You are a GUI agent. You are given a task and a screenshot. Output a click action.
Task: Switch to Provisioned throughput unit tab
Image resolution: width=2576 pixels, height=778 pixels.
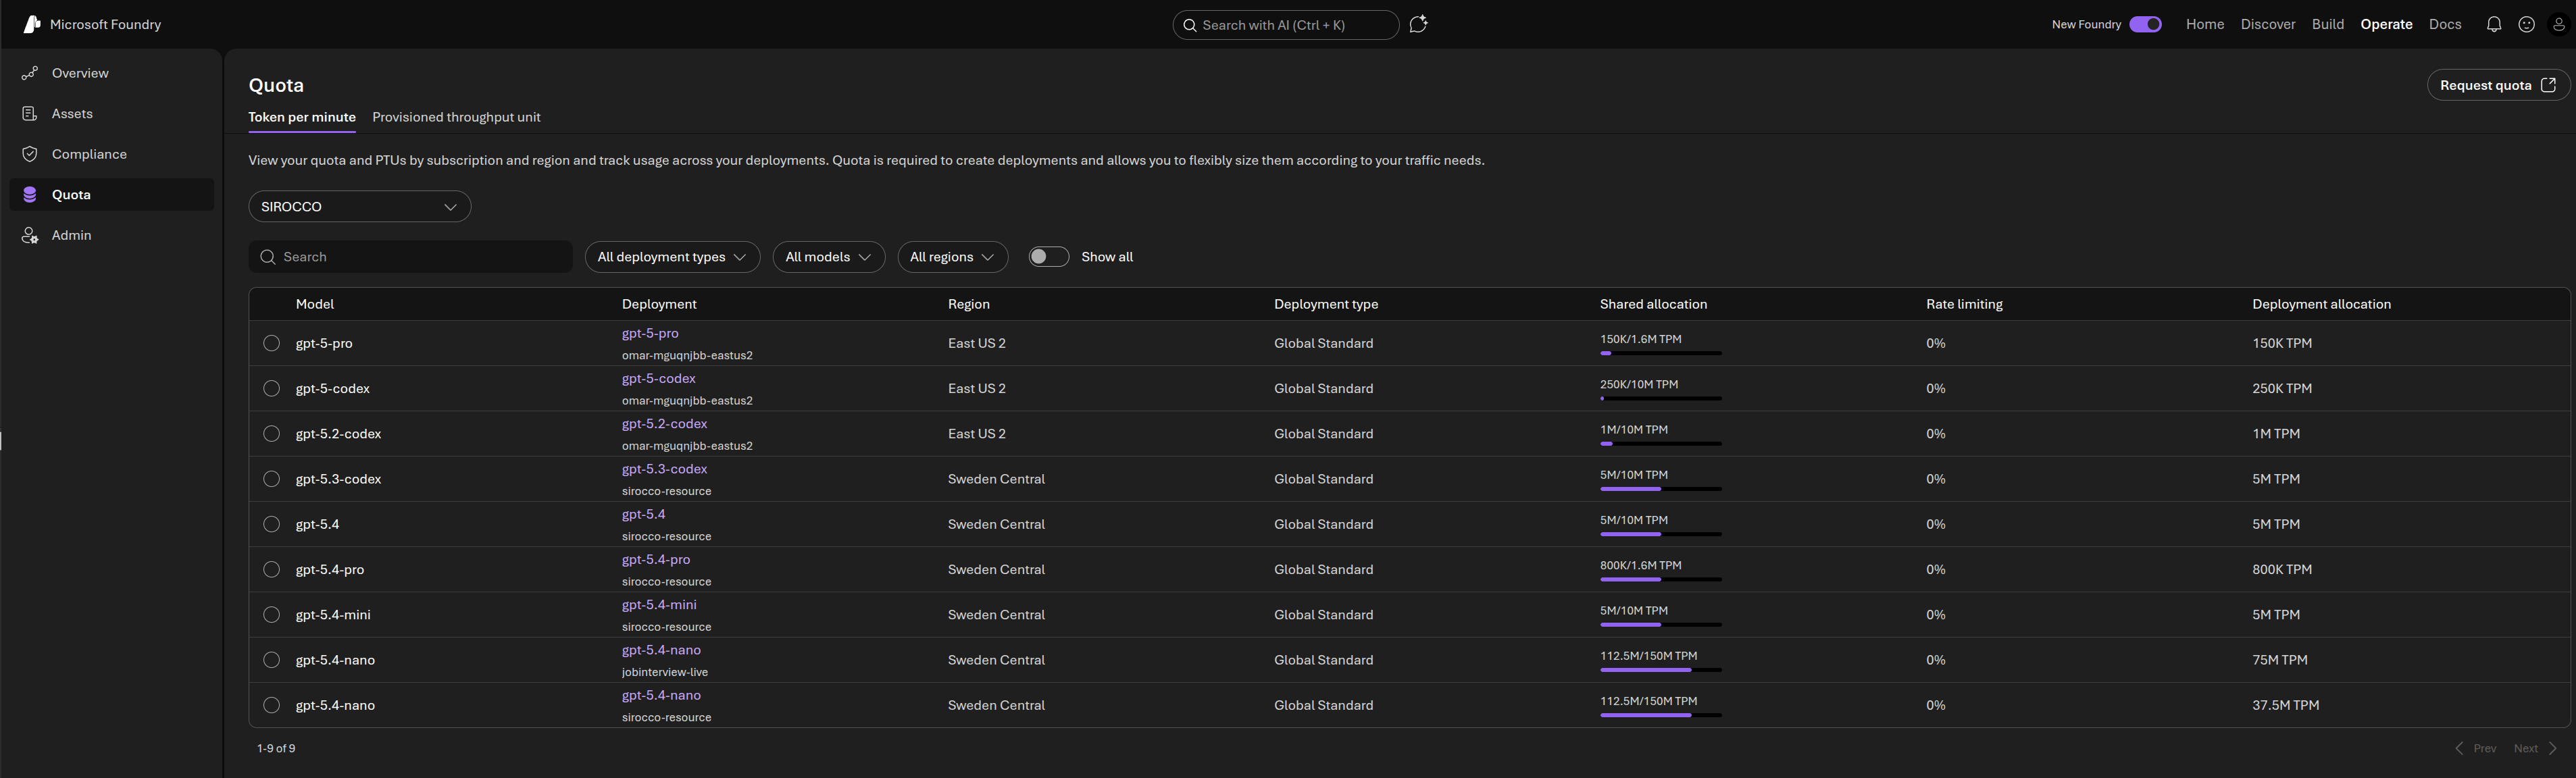click(456, 117)
